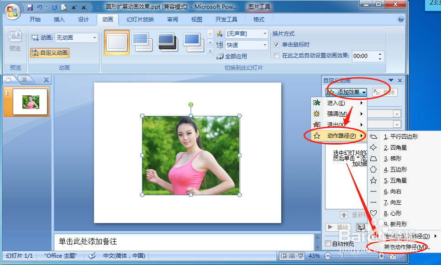Select slide 1 thumbnail

tap(30, 102)
